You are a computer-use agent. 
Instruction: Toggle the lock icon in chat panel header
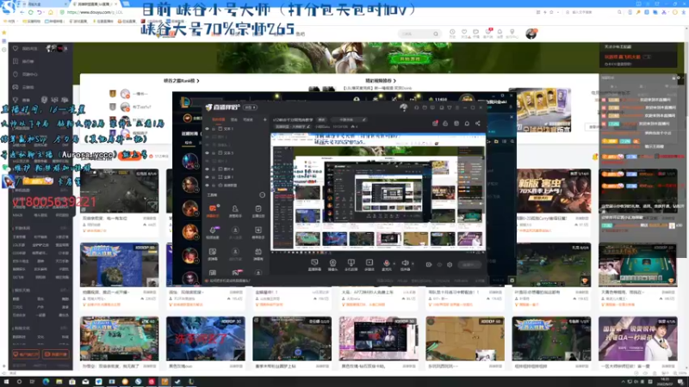click(x=673, y=77)
